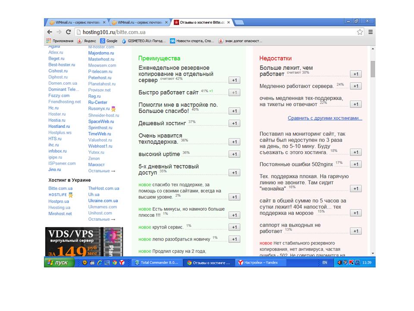Open the Beget.ru hosting link
The height and width of the screenshot is (311, 414).
click(56, 58)
